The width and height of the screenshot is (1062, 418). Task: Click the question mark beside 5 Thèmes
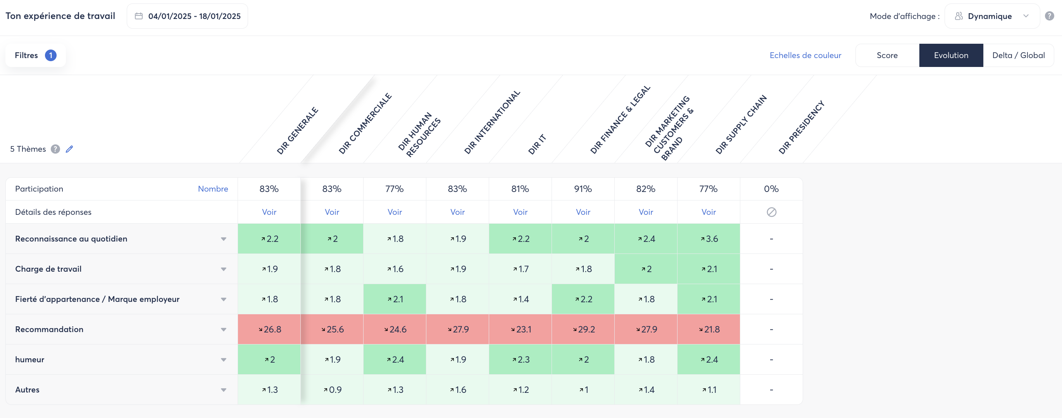55,149
